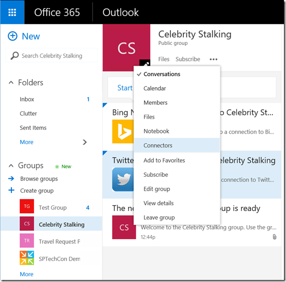Click the green New badge beside Groups
Viewport: 286px width, 282px height.
(x=63, y=167)
